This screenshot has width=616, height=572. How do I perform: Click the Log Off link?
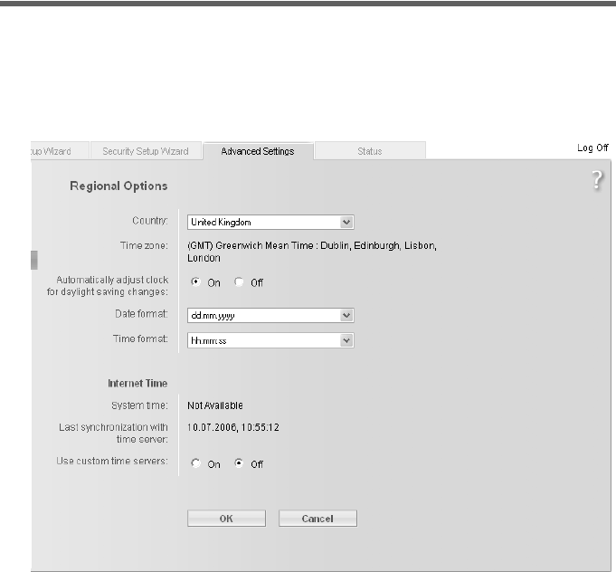click(x=592, y=148)
